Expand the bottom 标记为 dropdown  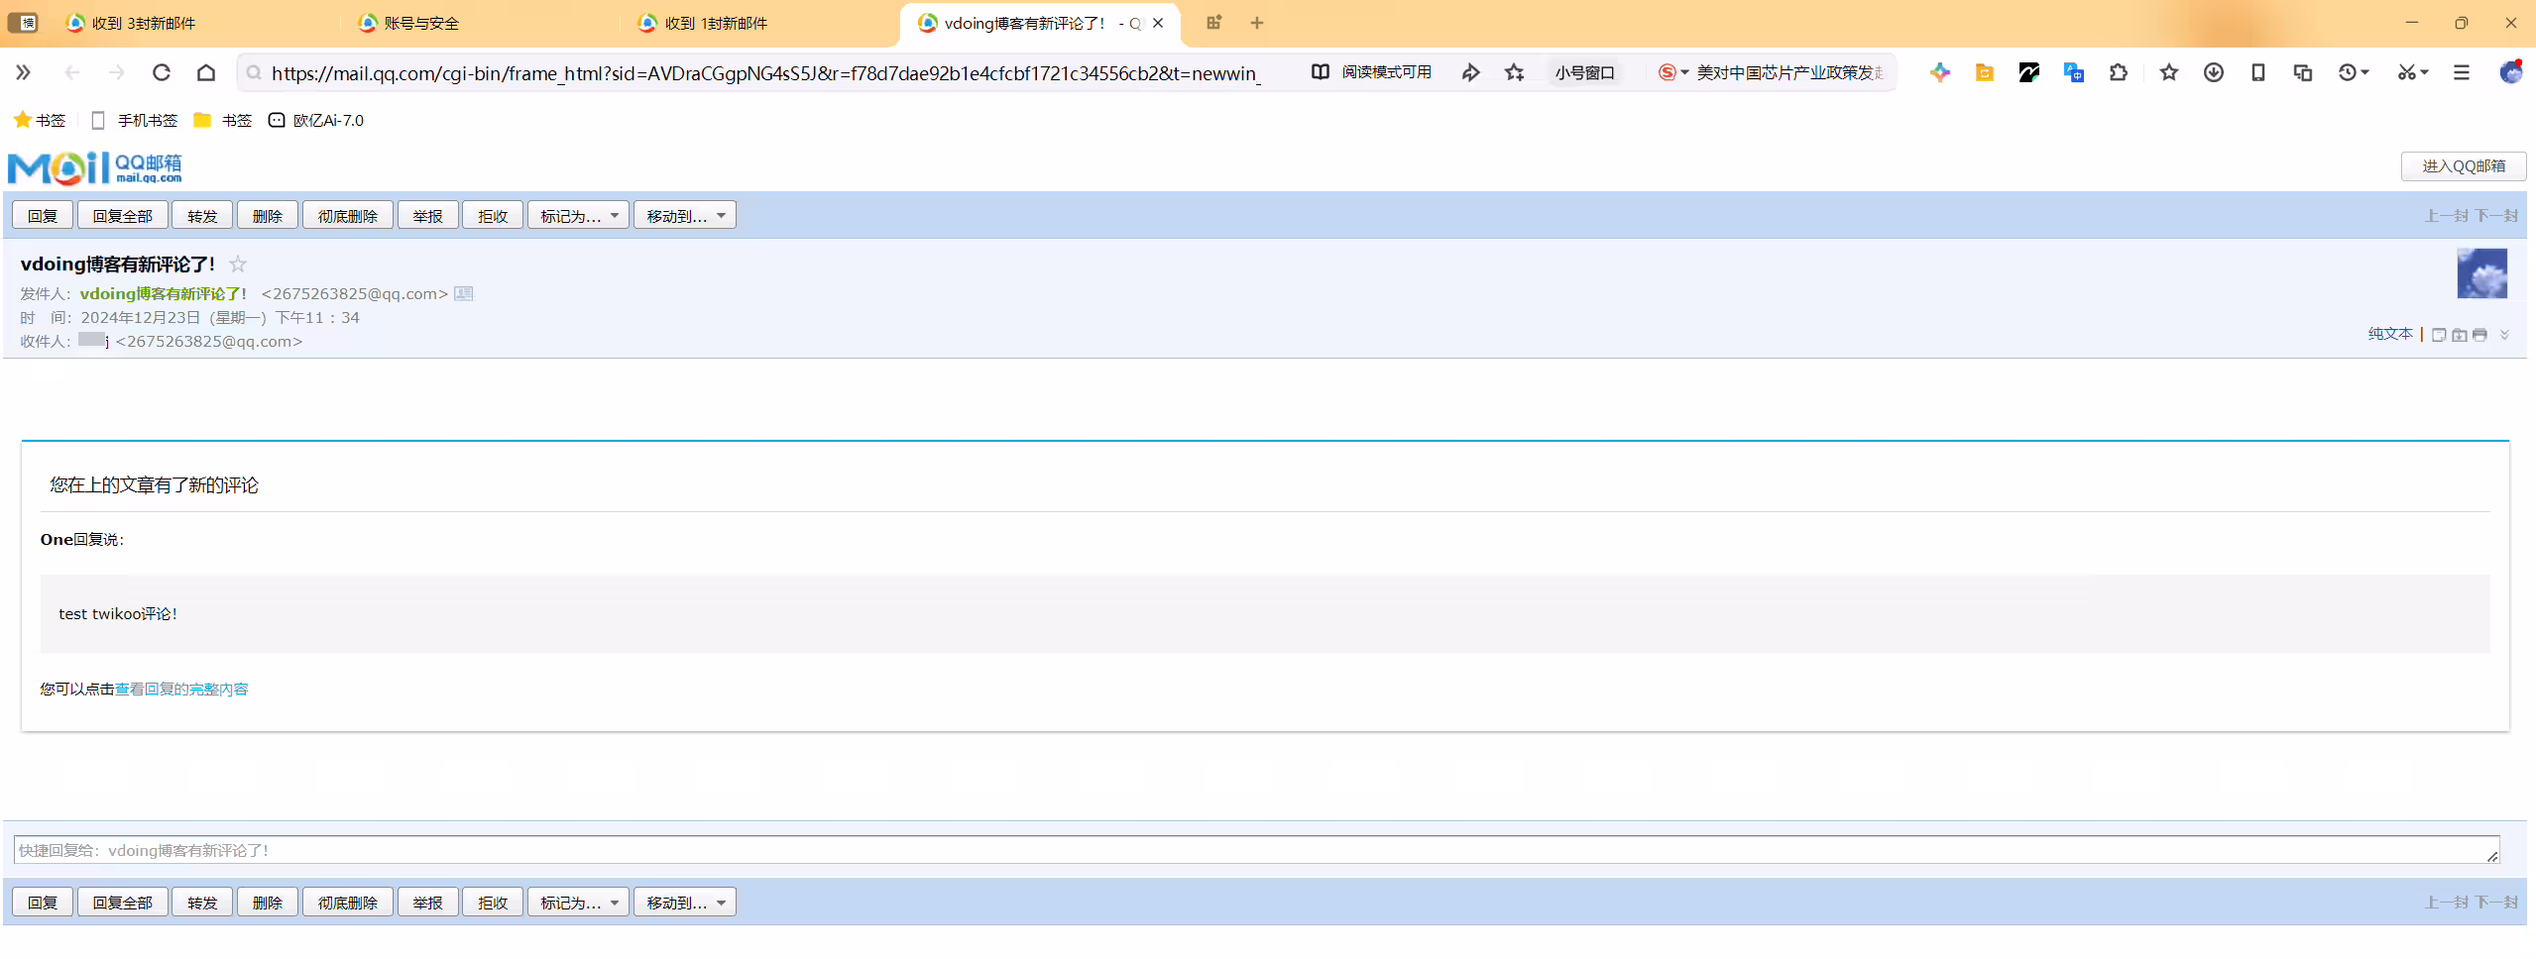coord(578,902)
